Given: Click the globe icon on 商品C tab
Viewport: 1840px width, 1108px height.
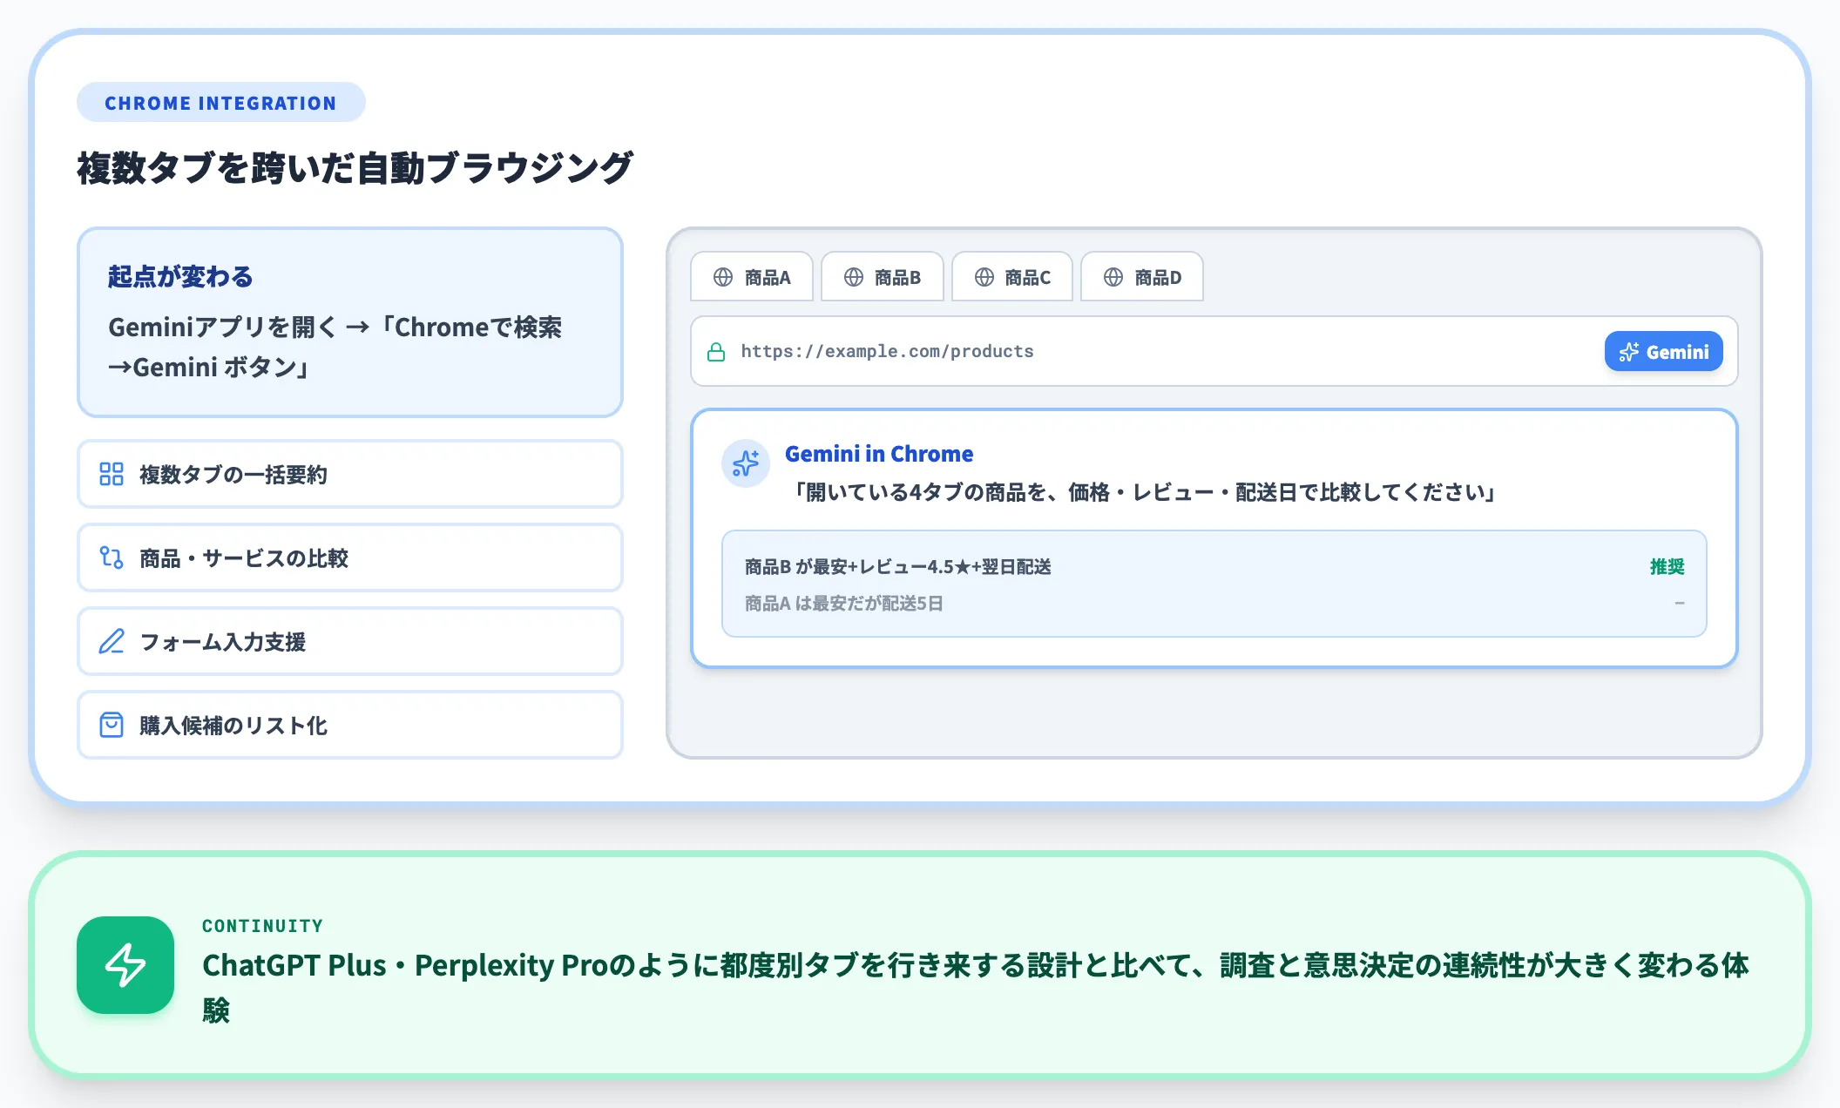Looking at the screenshot, I should point(984,277).
